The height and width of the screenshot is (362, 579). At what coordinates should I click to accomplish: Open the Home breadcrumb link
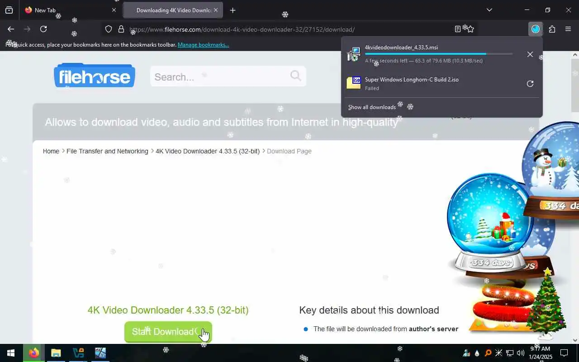[x=51, y=151]
